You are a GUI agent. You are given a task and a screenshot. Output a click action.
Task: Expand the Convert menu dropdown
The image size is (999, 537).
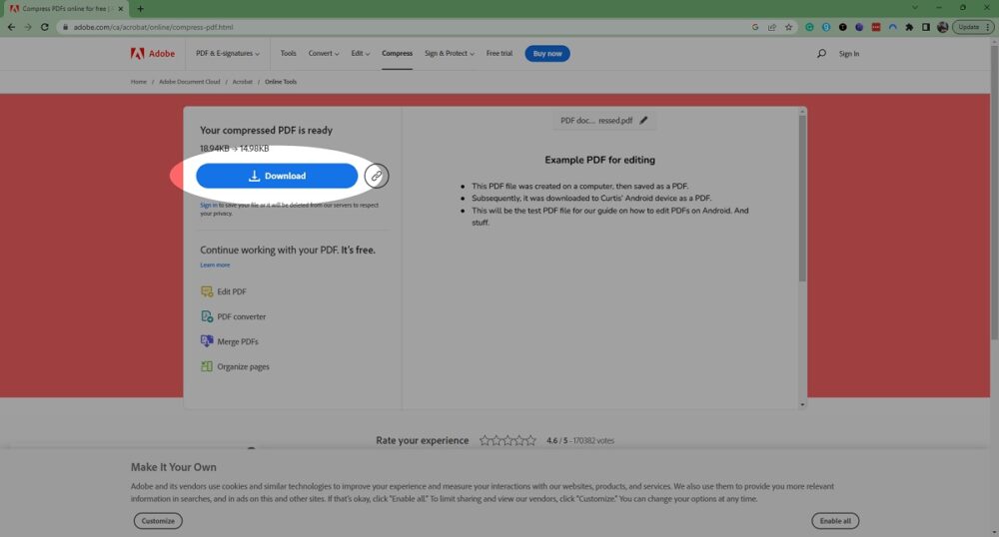point(324,54)
